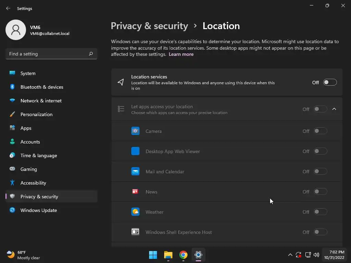
Task: Go to Personalization settings
Action: click(51, 114)
